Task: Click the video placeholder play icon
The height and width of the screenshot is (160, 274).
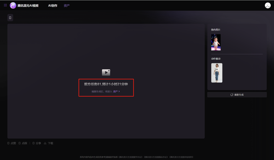Action: pyautogui.click(x=106, y=73)
